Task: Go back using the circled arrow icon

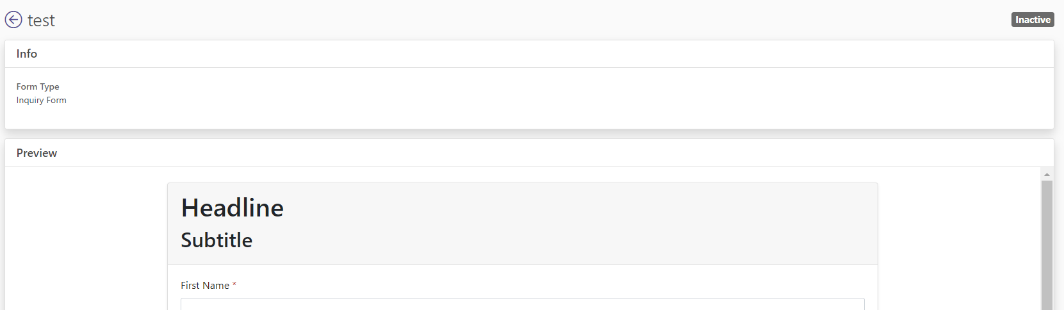Action: (13, 20)
